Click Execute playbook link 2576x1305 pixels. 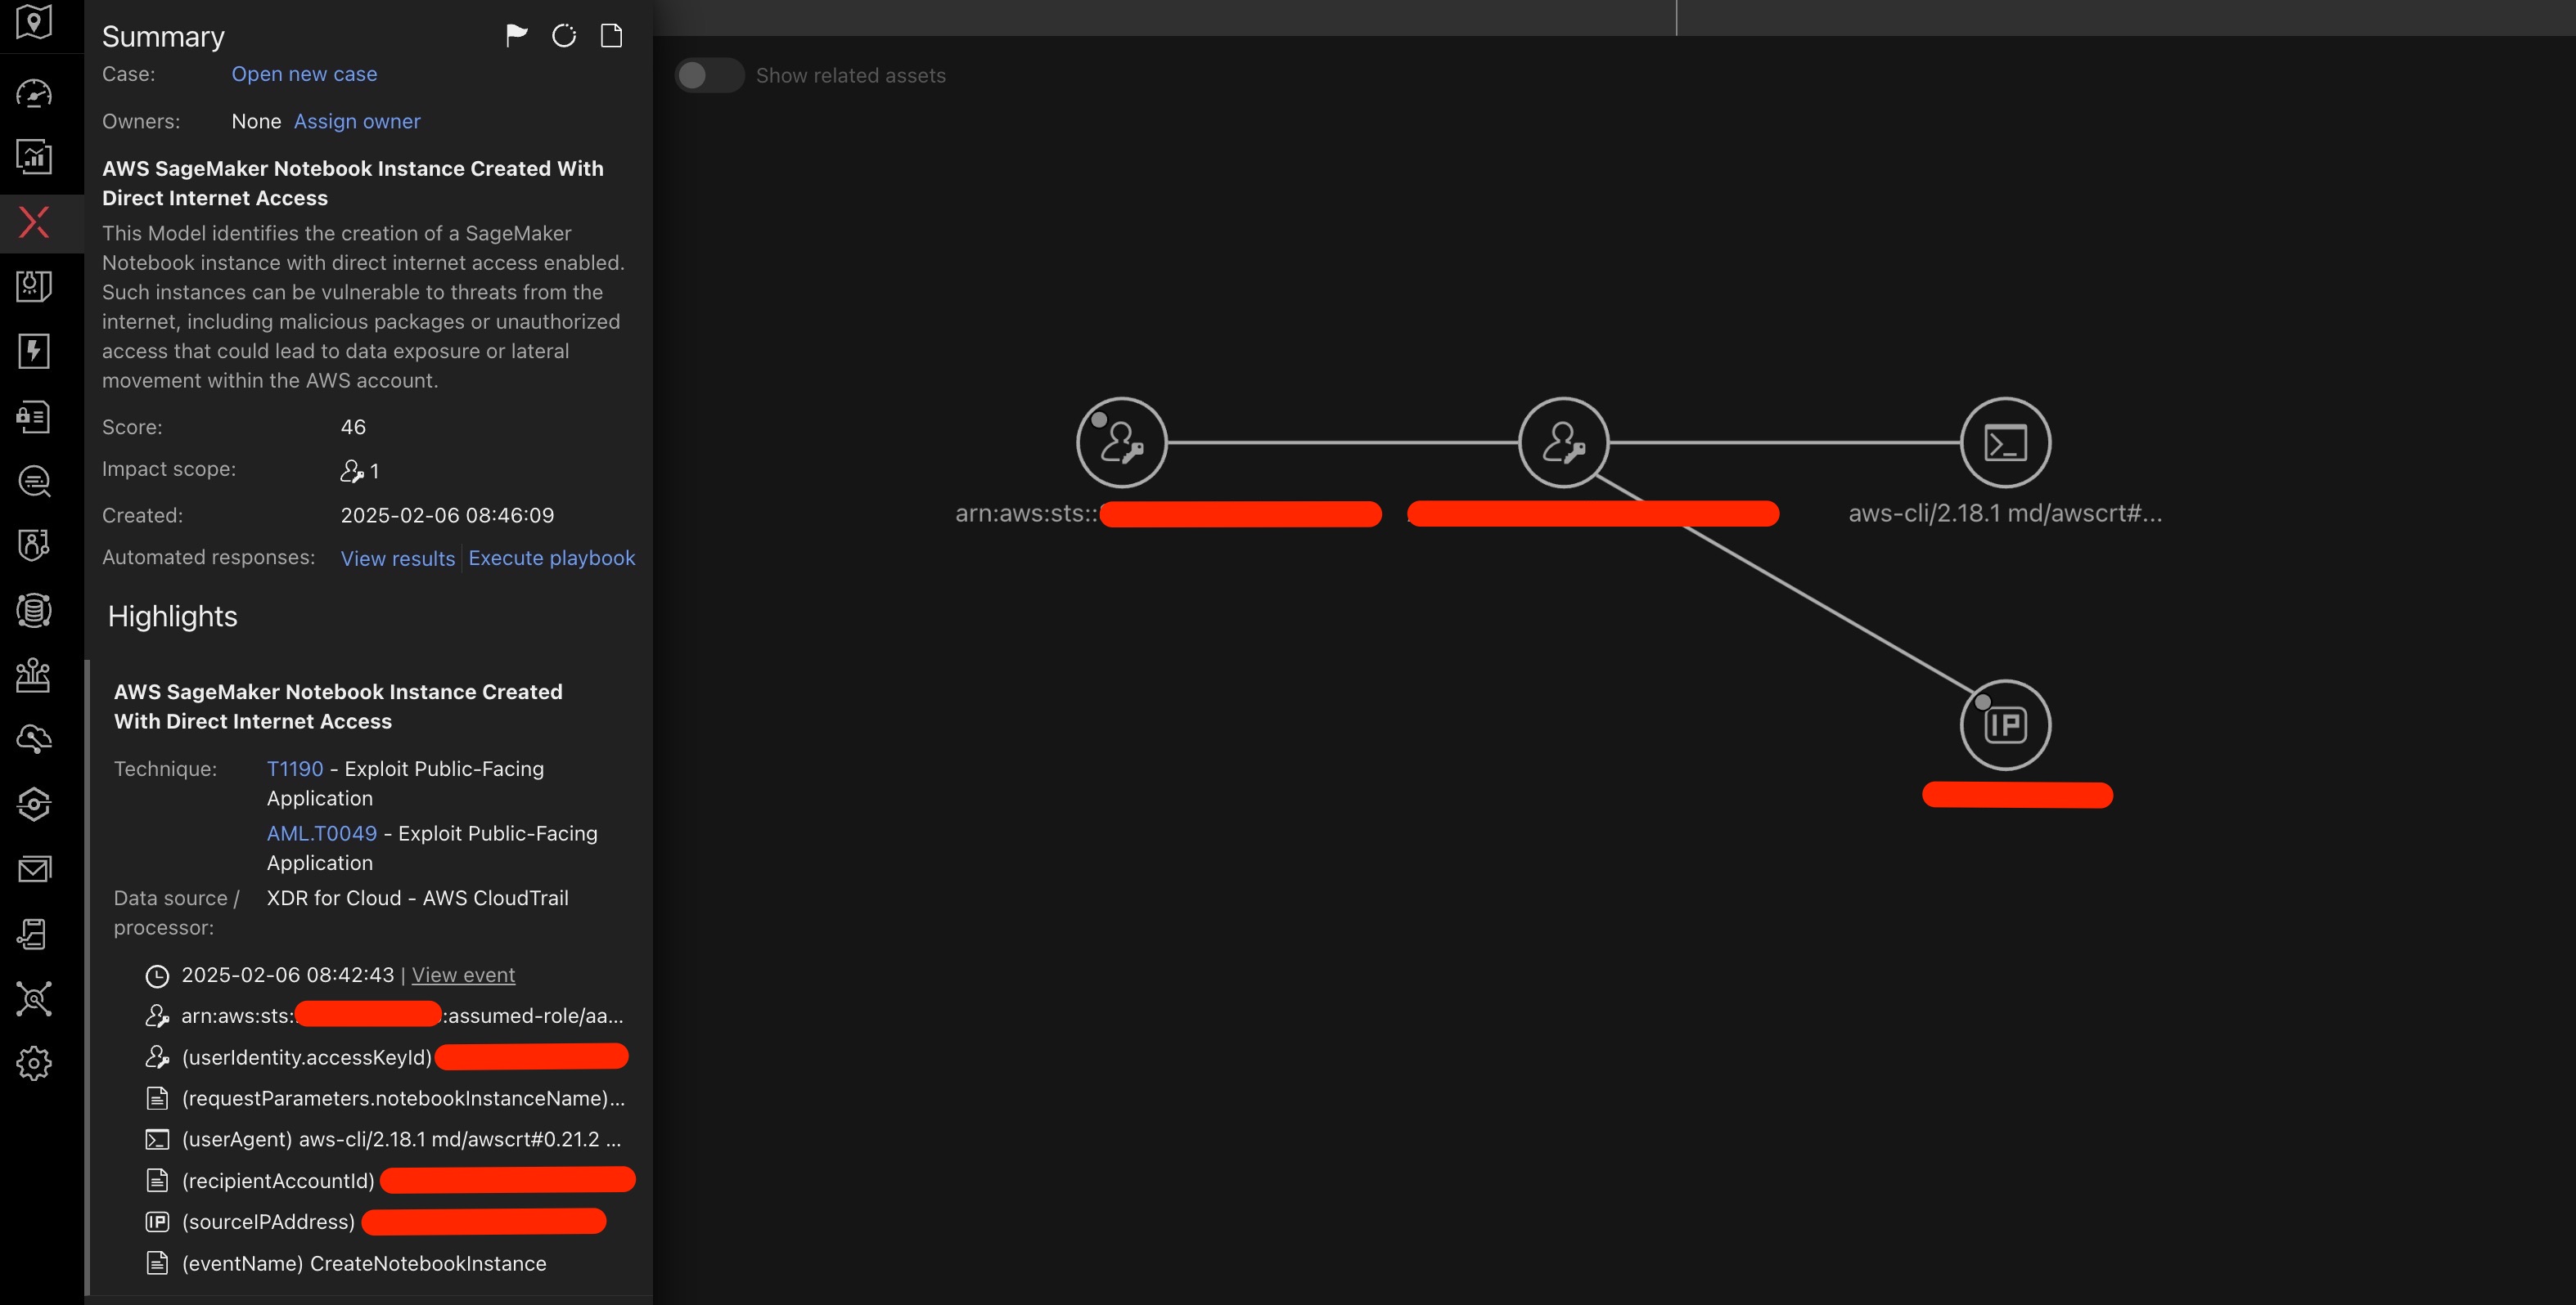pyautogui.click(x=551, y=558)
